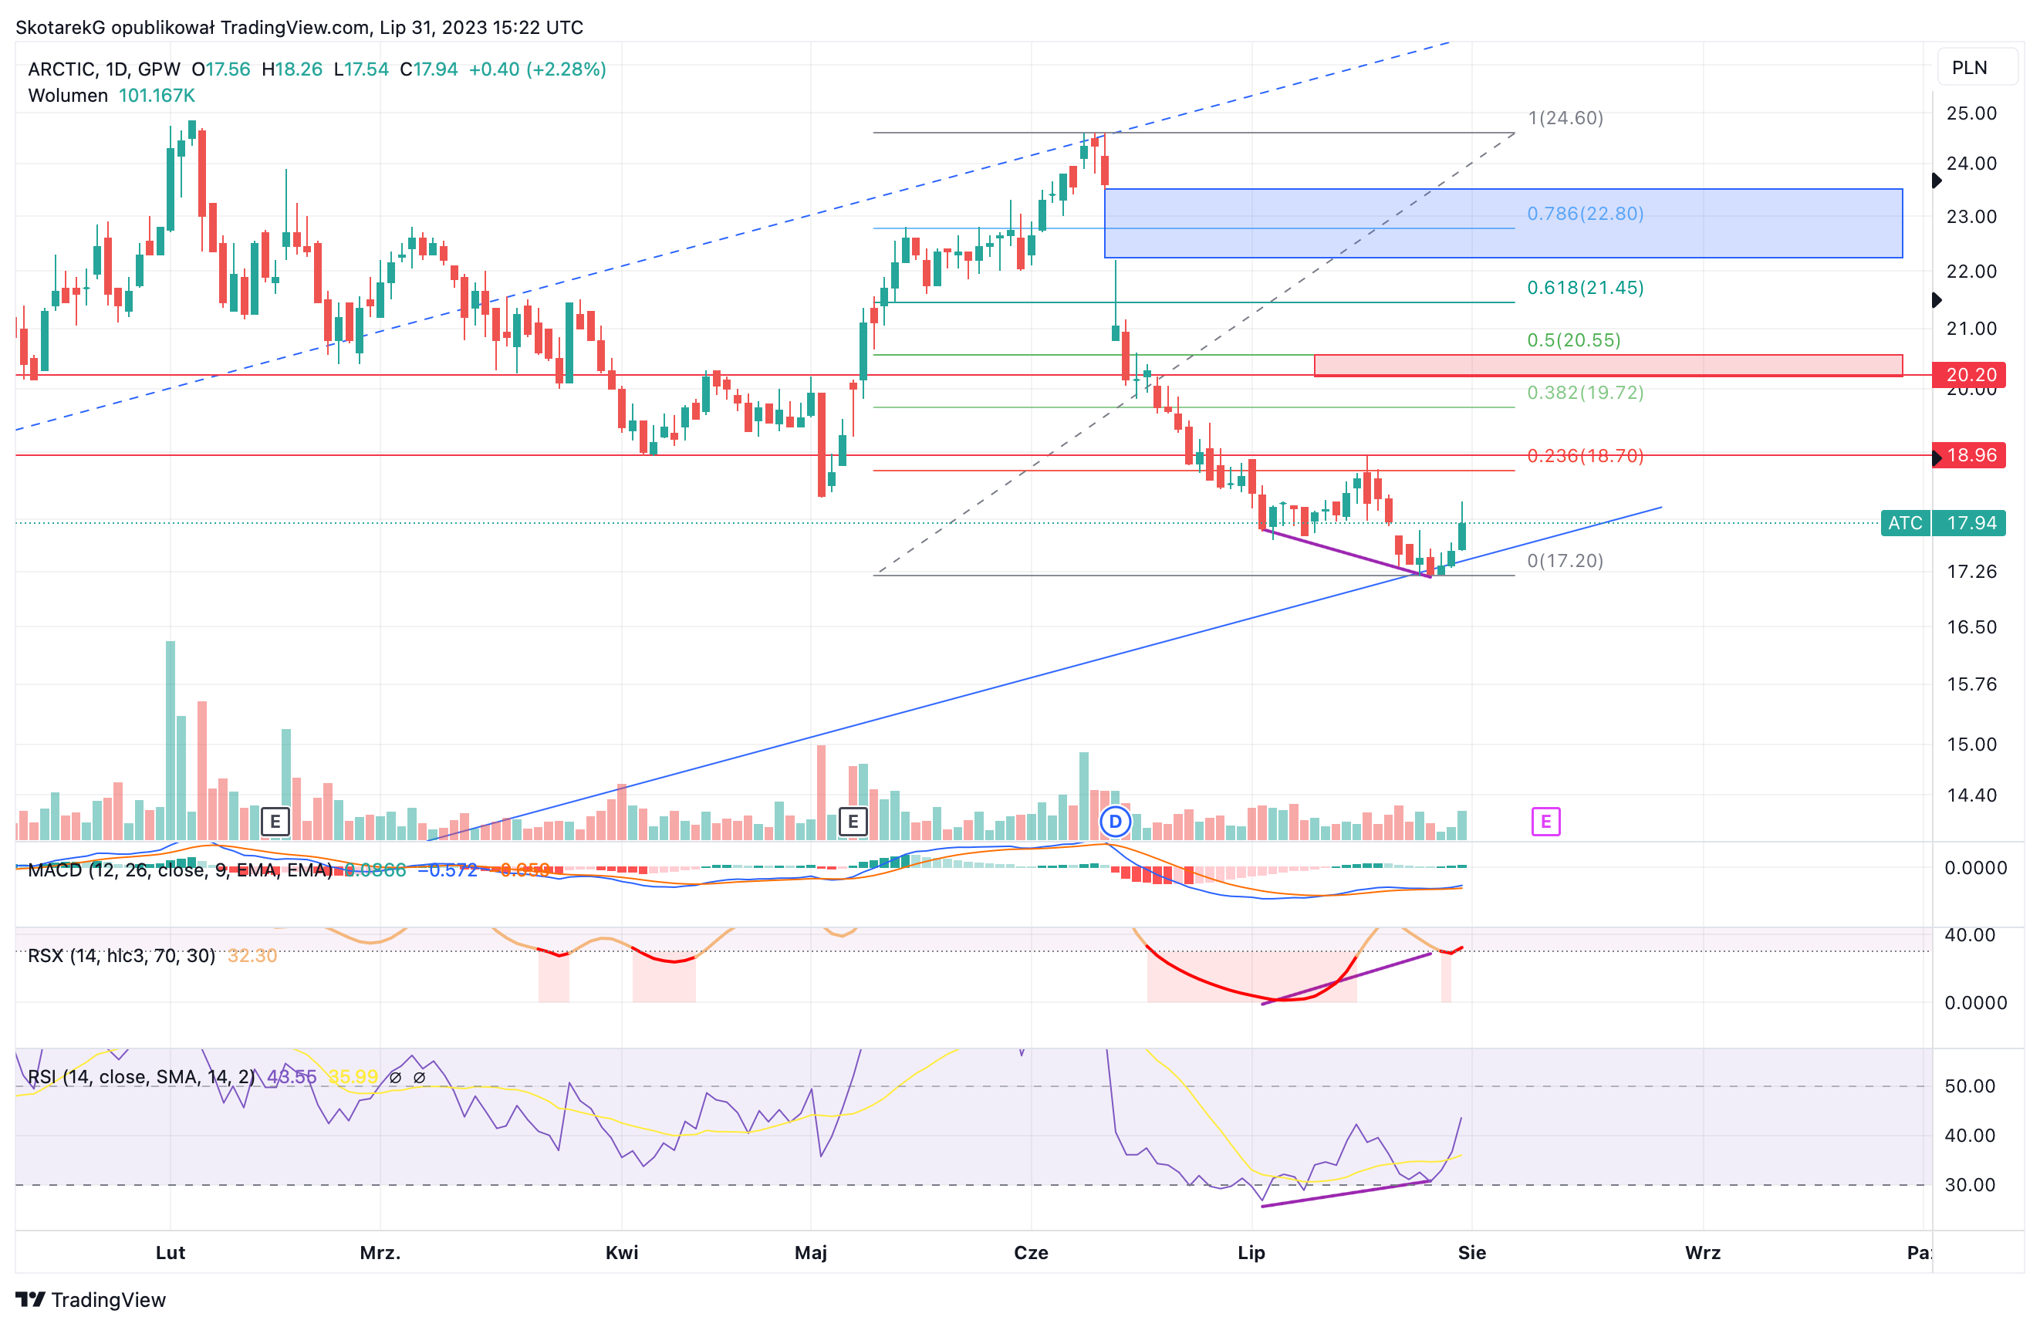
Task: Click the TradingView logo at bottom left
Action: 91,1299
